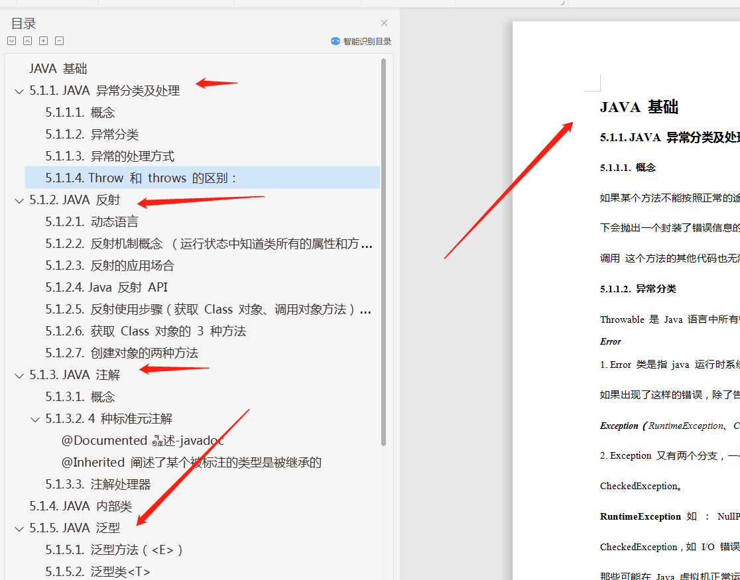
Task: Go to 5.1.2.7. 创建对象的两种方法
Action: click(122, 353)
